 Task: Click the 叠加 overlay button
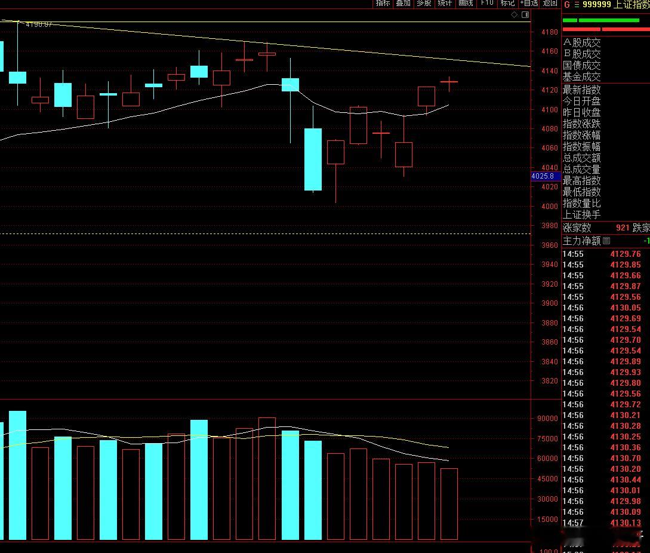pos(403,4)
